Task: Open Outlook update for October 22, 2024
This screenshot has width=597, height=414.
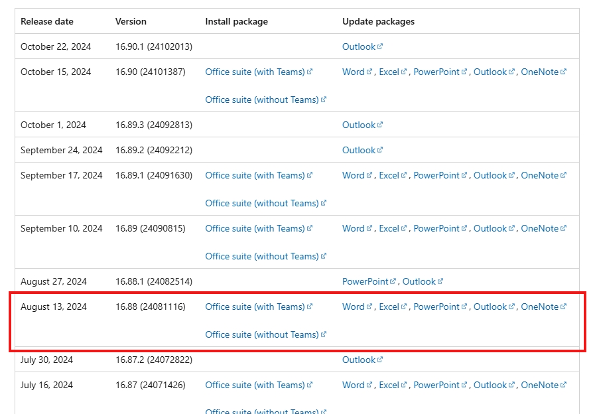Action: 362,46
